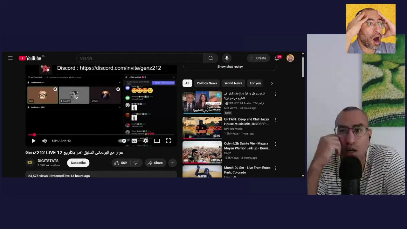This screenshot has width=407, height=229.
Task: Go to YouTube home via the logo
Action: (x=30, y=58)
